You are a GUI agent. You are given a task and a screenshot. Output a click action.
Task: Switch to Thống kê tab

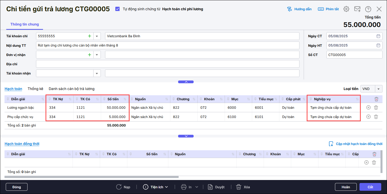[35, 89]
